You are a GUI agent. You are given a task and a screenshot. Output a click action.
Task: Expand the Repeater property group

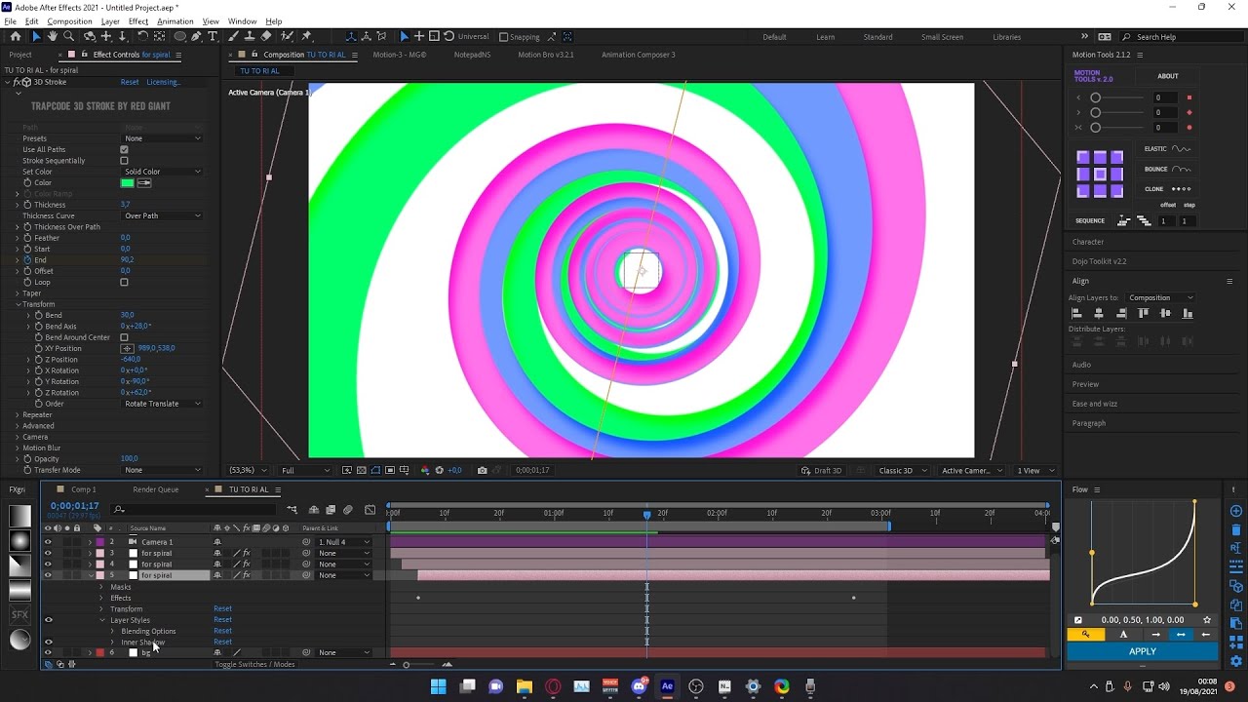[18, 414]
